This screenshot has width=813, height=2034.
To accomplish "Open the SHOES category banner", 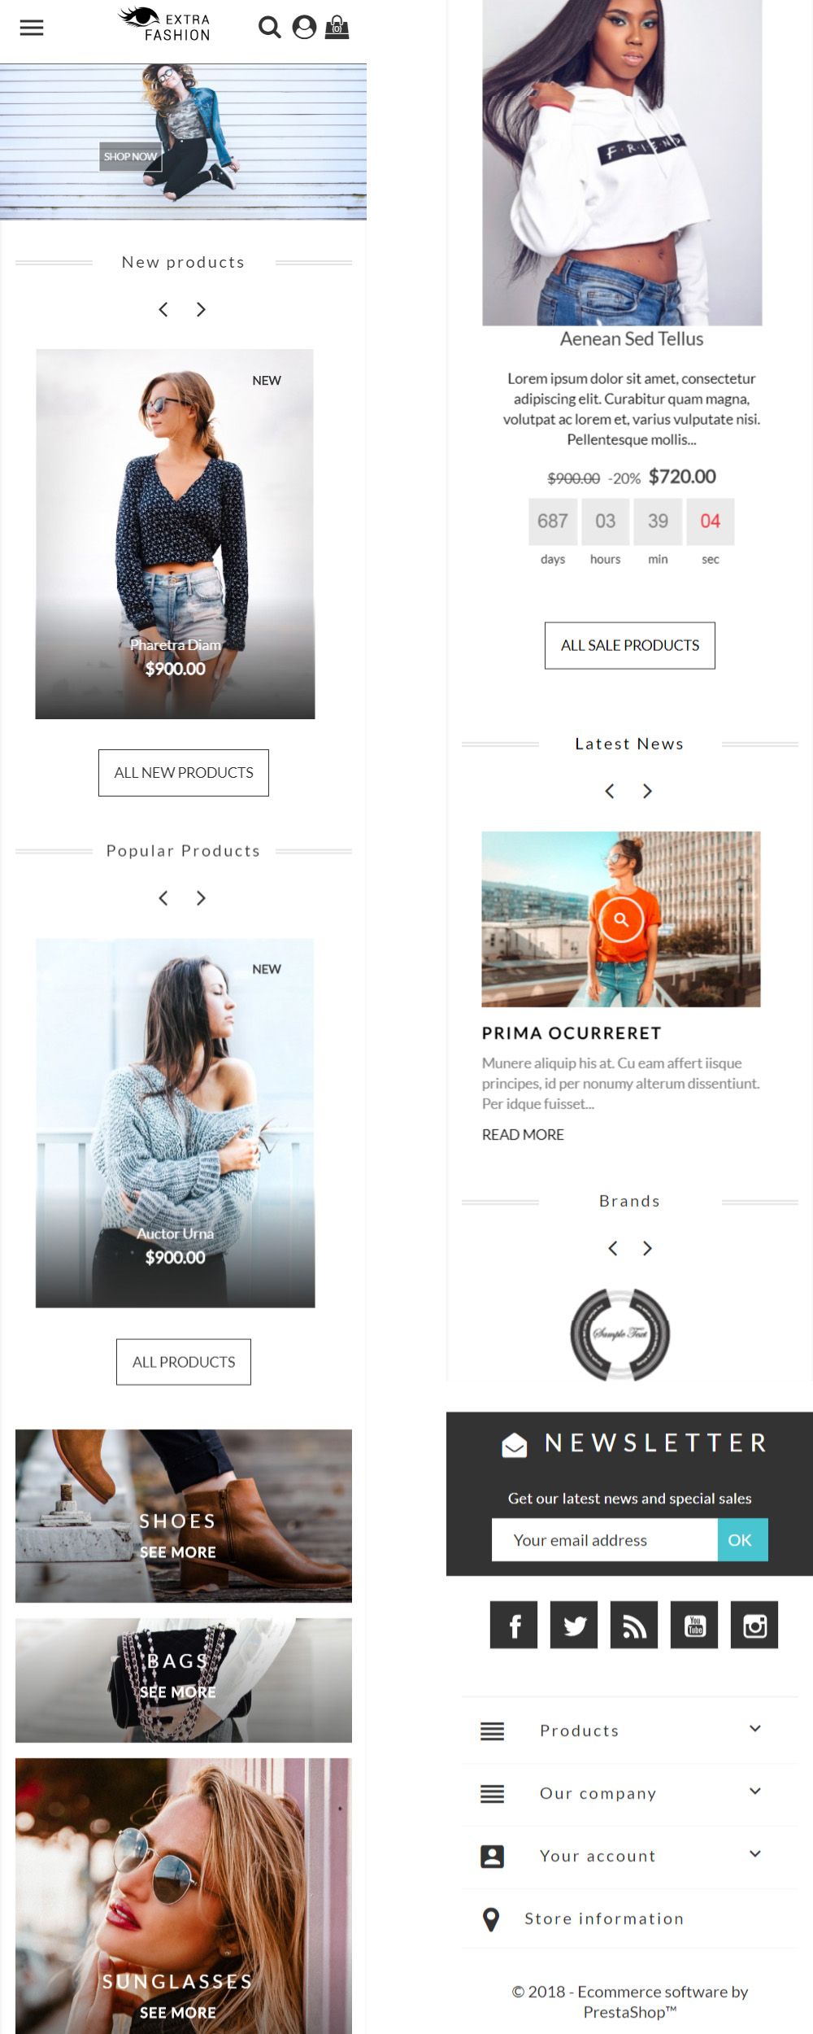I will point(184,1516).
